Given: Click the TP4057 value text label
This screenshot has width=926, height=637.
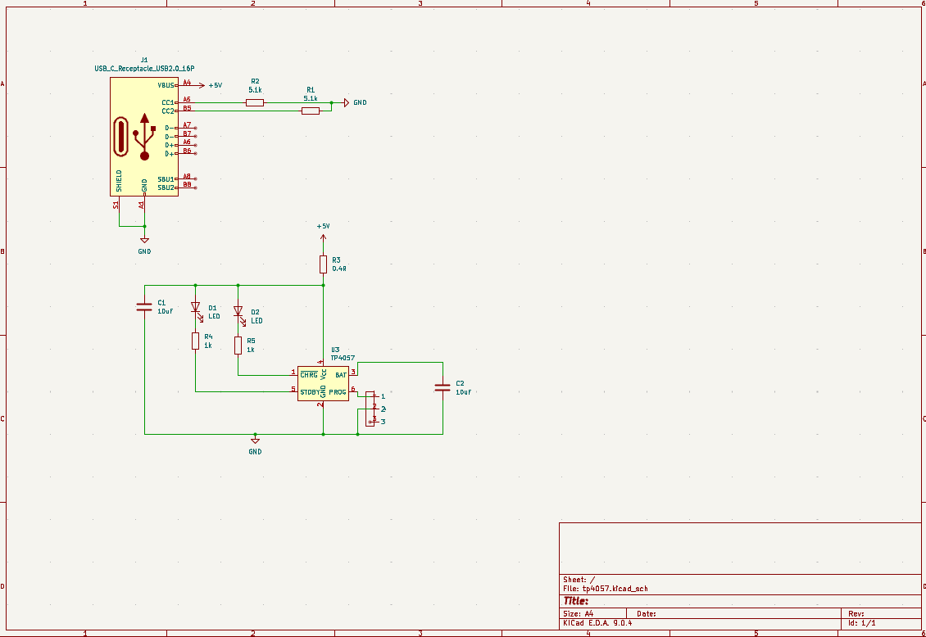Looking at the screenshot, I should [x=343, y=358].
